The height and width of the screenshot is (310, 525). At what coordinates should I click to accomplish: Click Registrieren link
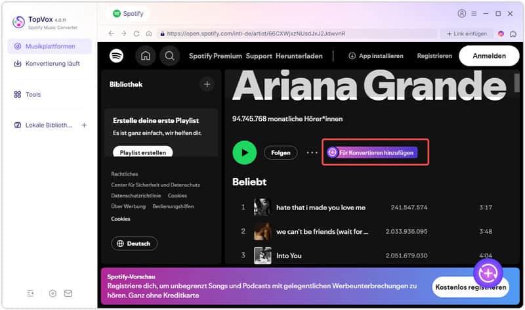(x=434, y=56)
